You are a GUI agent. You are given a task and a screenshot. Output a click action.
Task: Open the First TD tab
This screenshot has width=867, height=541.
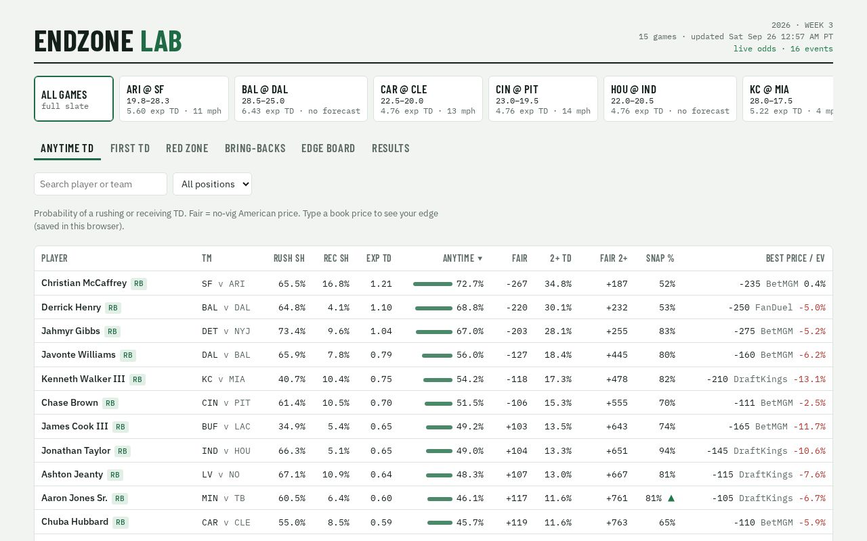(130, 148)
